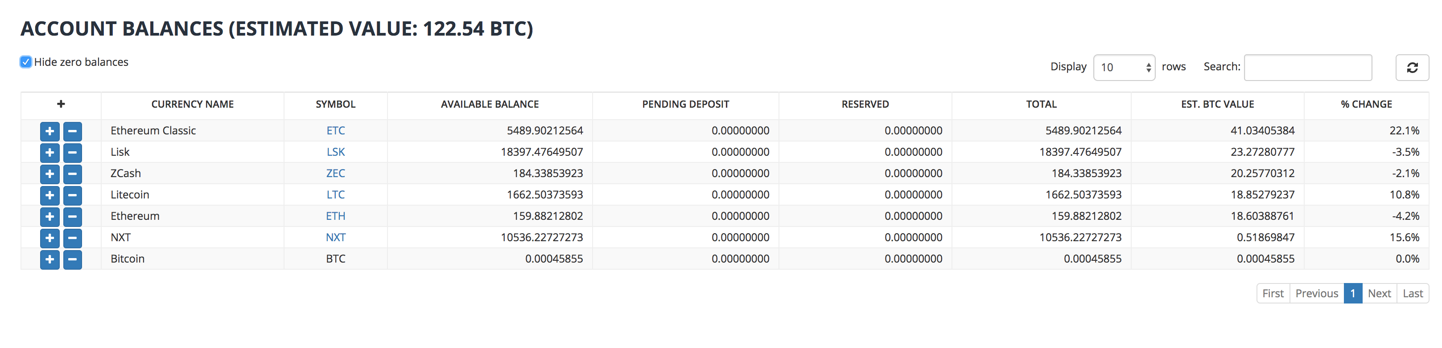Focus the Search input field
Viewport: 1442px width, 348px height.
(1308, 68)
